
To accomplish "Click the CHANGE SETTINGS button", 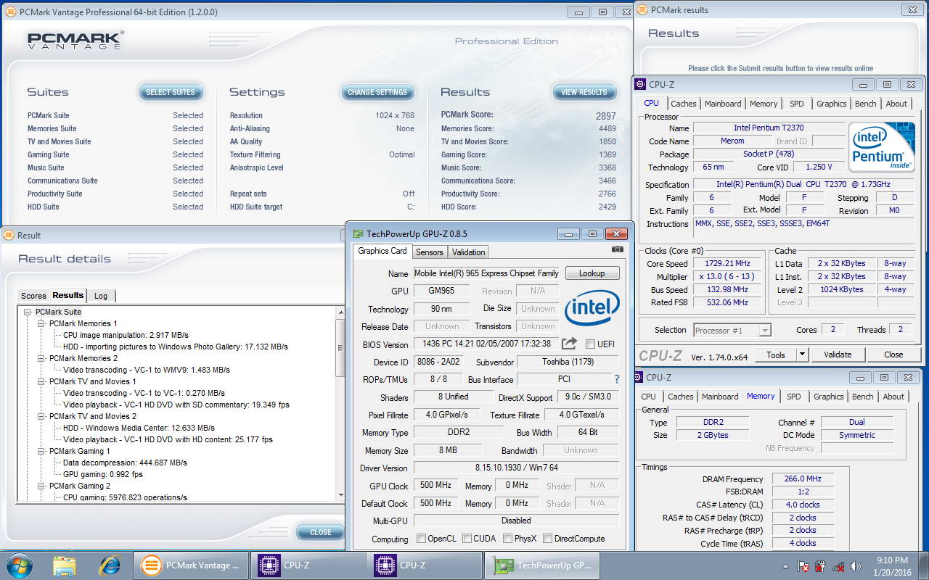I will point(377,92).
